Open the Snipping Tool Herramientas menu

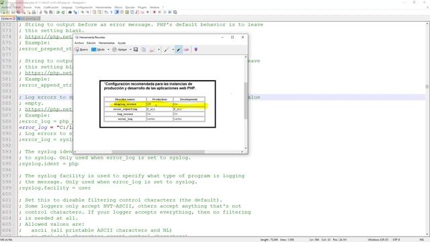107,43
